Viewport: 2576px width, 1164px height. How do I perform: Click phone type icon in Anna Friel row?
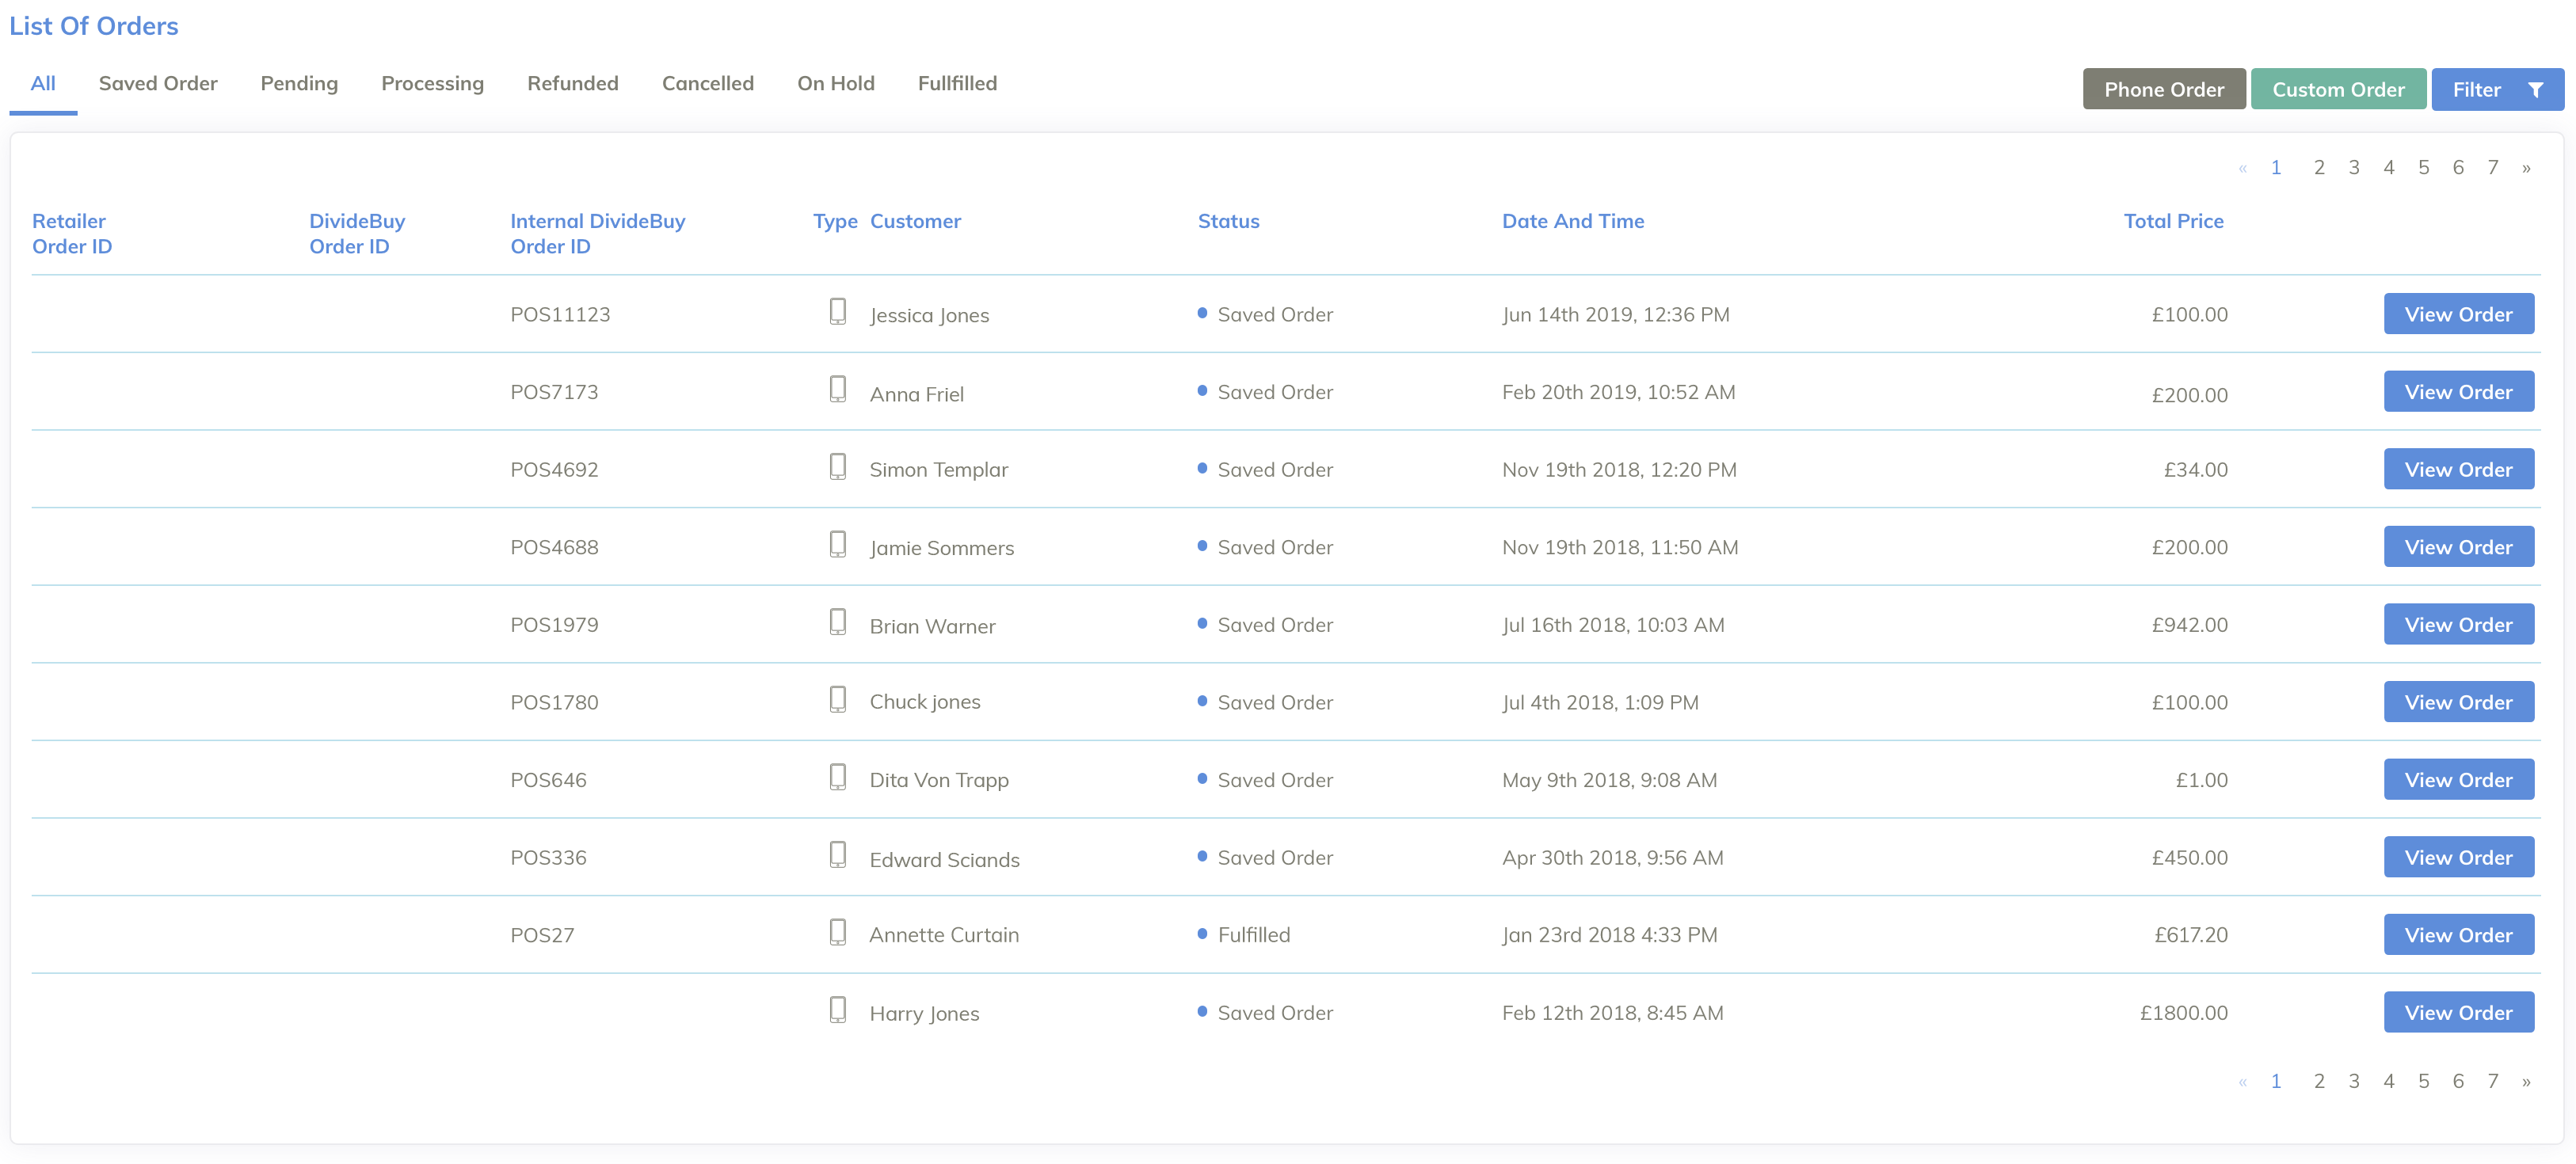click(837, 390)
